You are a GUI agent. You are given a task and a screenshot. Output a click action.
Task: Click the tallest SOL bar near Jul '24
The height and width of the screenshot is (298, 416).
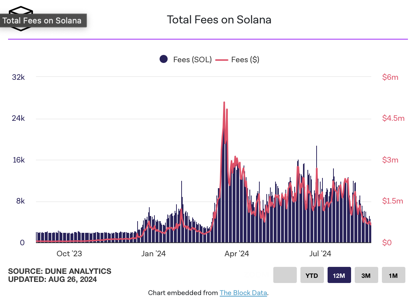tap(316, 147)
